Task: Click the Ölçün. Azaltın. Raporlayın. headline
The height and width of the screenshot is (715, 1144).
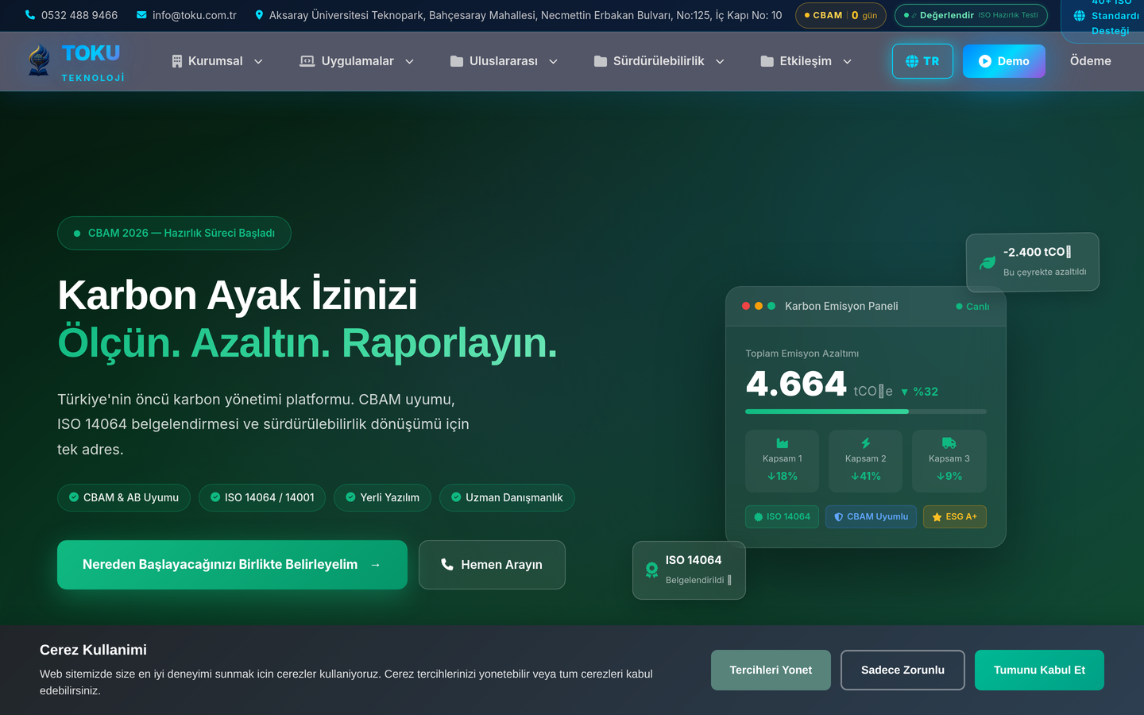Action: (x=307, y=343)
